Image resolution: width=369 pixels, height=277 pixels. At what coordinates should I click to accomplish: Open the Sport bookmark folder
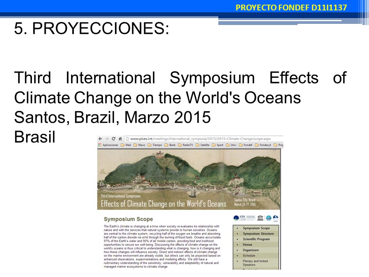point(218,145)
